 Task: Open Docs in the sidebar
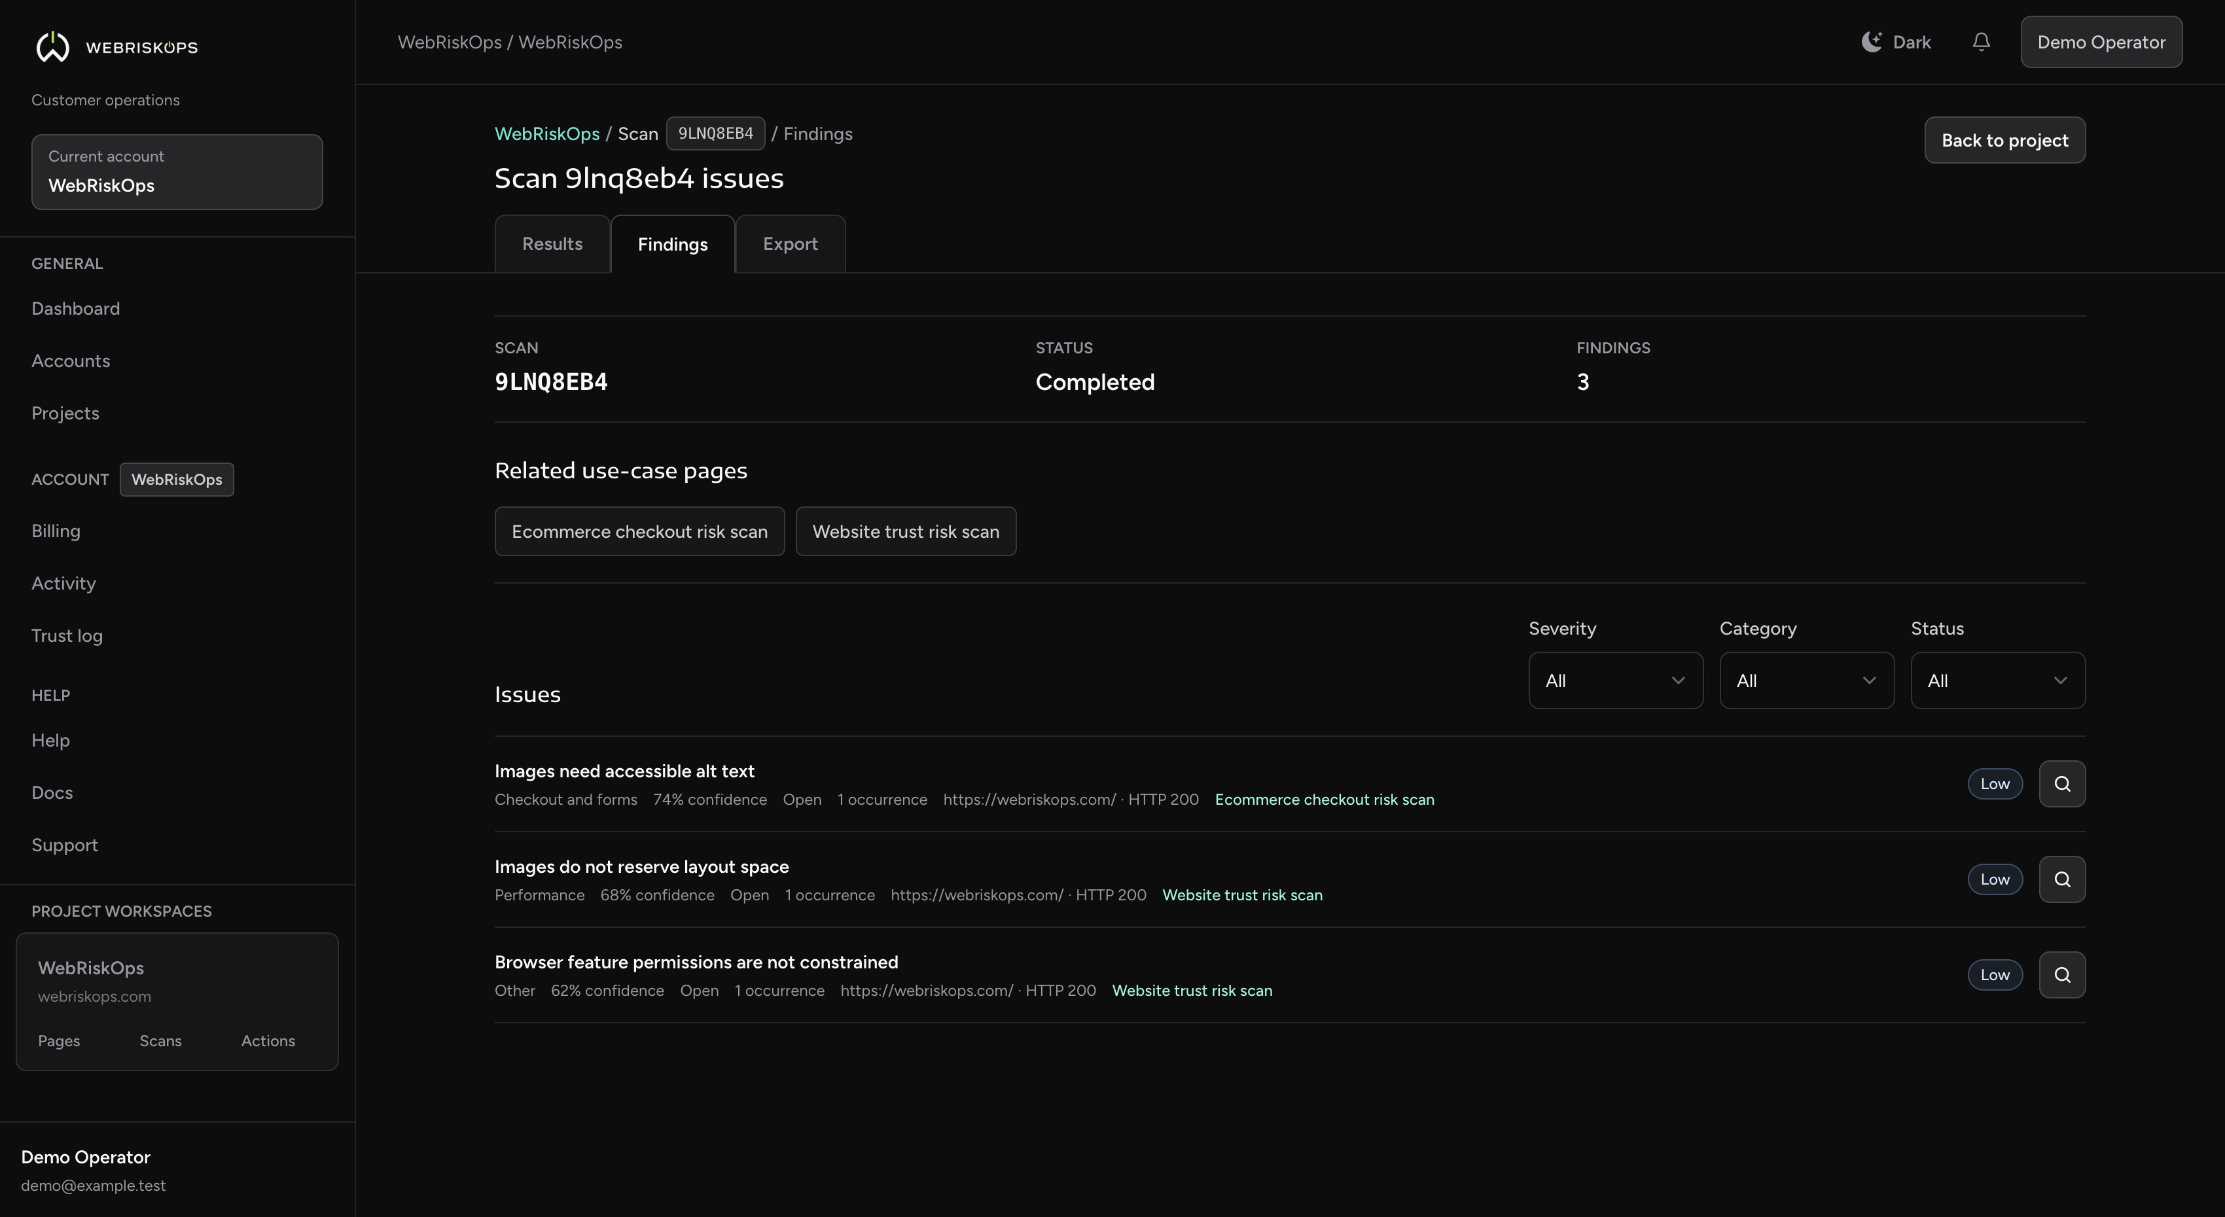tap(52, 793)
